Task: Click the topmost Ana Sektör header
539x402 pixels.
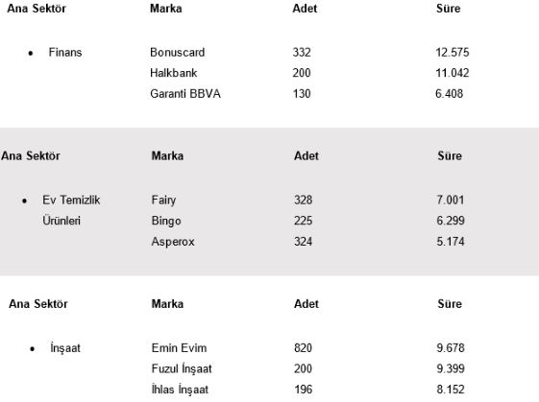Action: [x=37, y=9]
